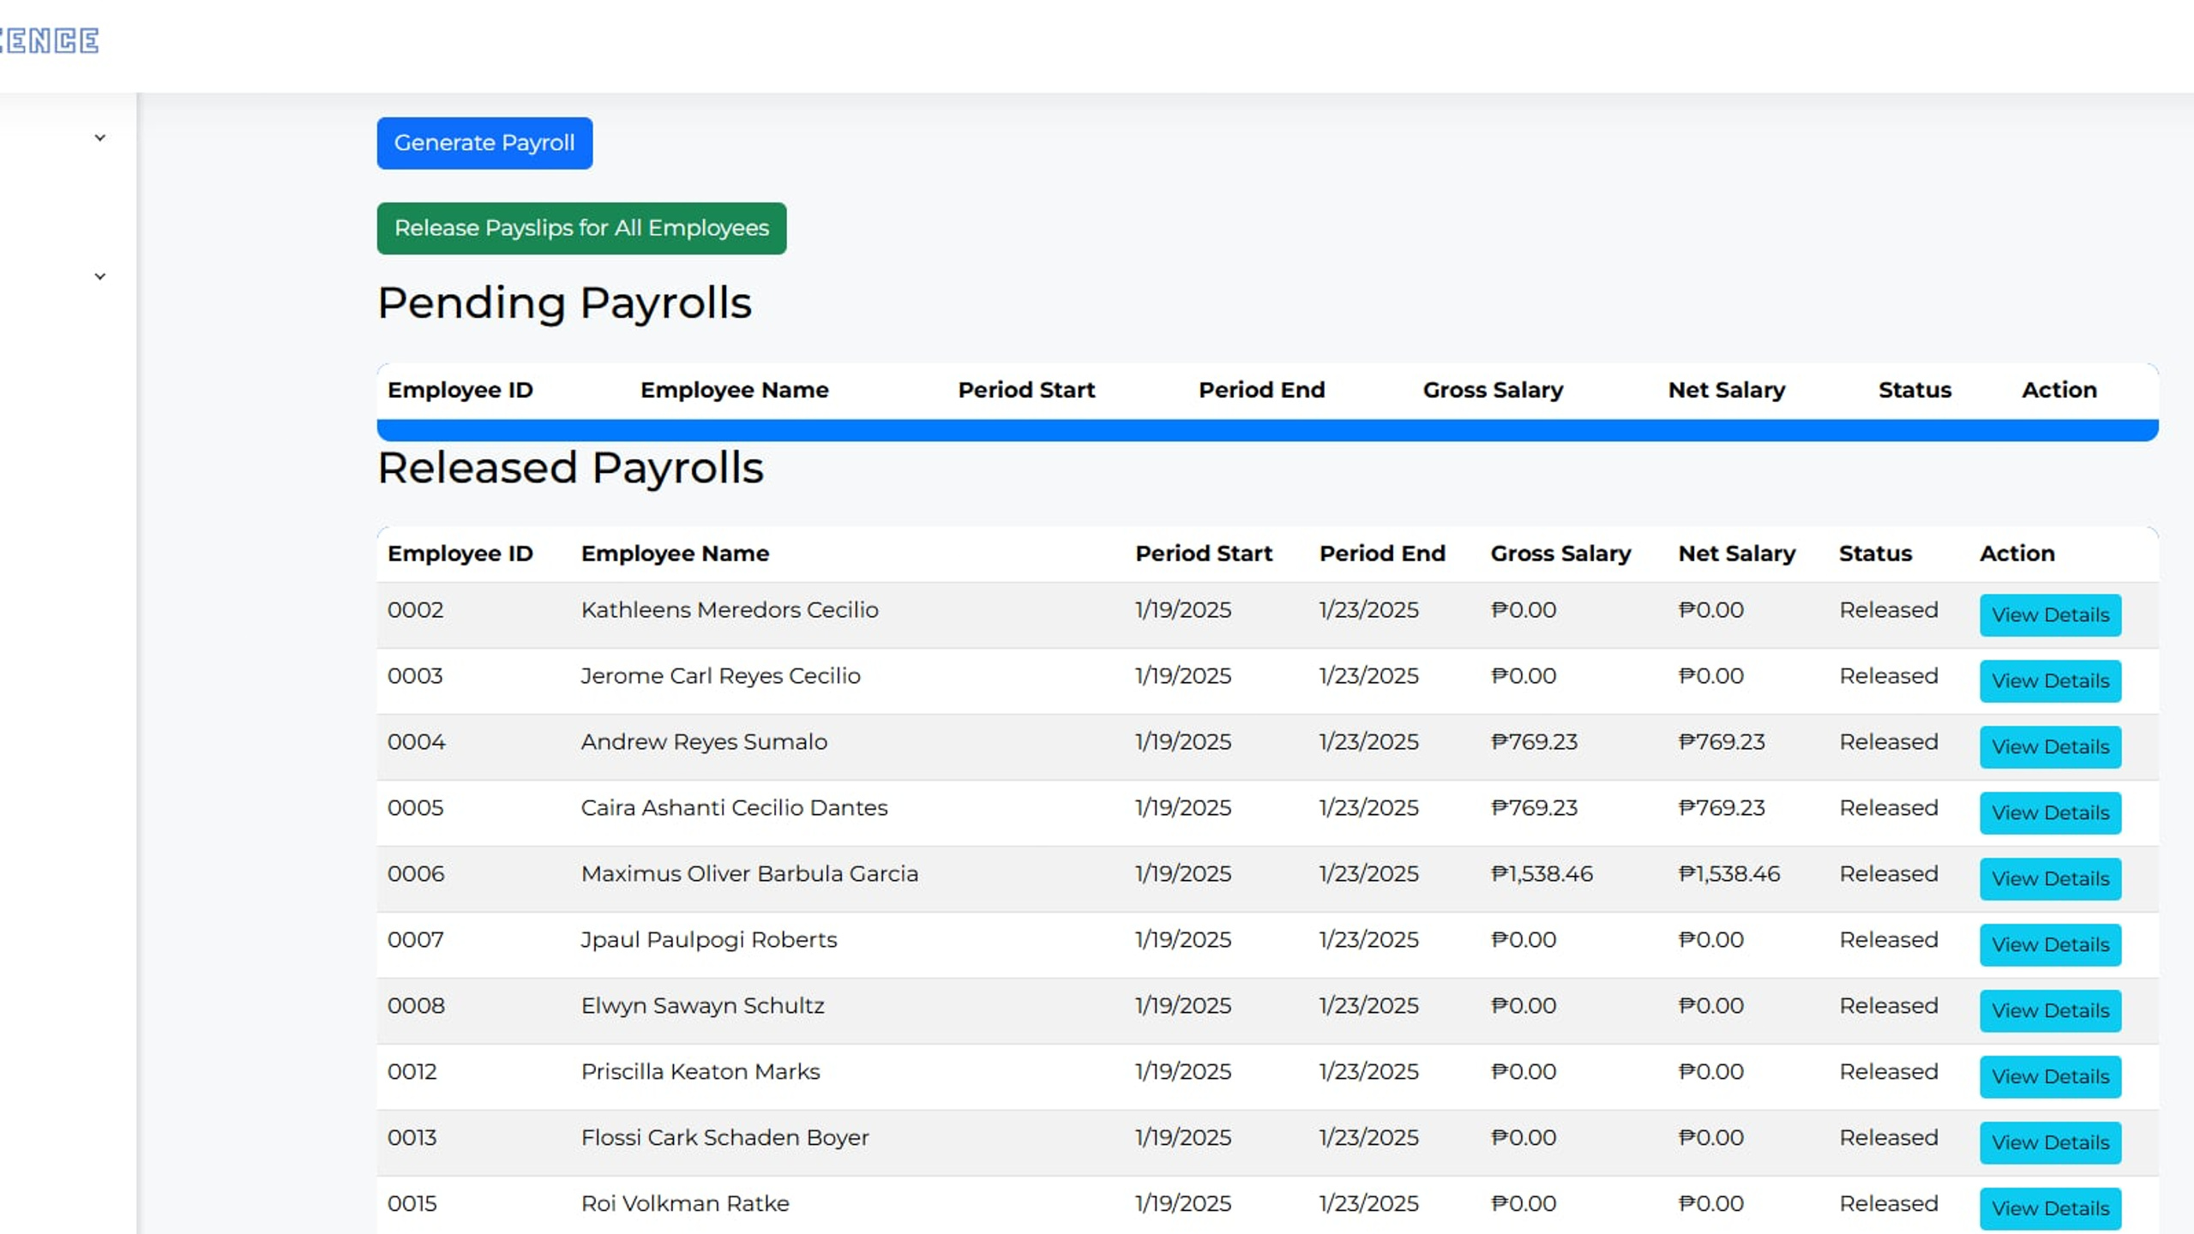The height and width of the screenshot is (1234, 2194).
Task: Click Release Payslips for All Employees
Action: 581,228
